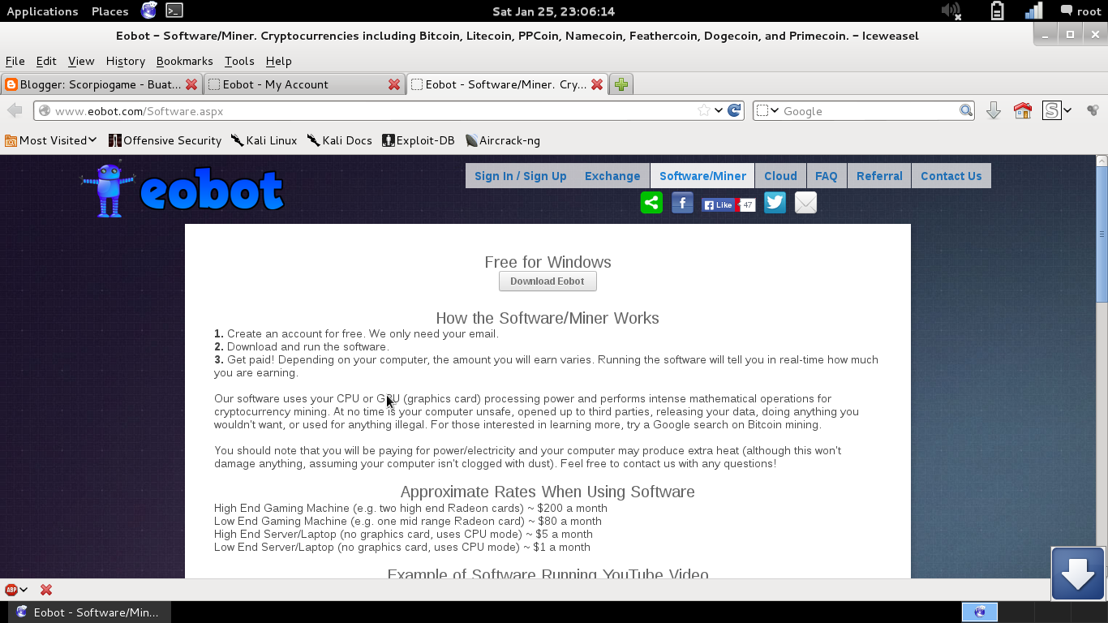Image resolution: width=1108 pixels, height=623 pixels.
Task: Open a new tab with green plus
Action: pyautogui.click(x=621, y=84)
